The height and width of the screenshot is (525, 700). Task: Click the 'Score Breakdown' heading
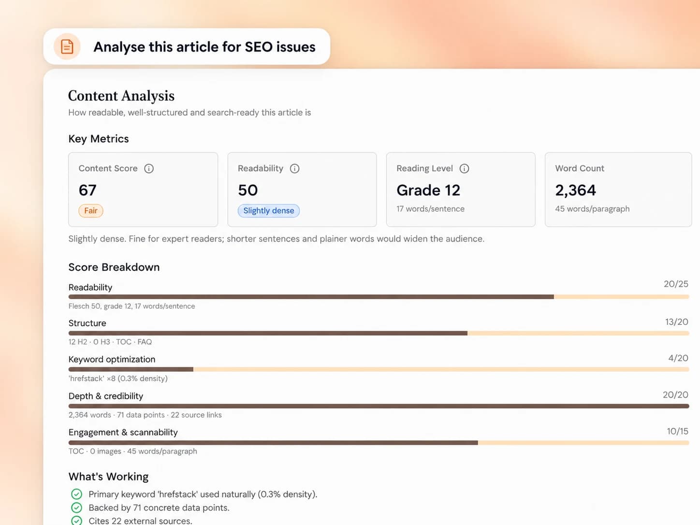coord(114,267)
